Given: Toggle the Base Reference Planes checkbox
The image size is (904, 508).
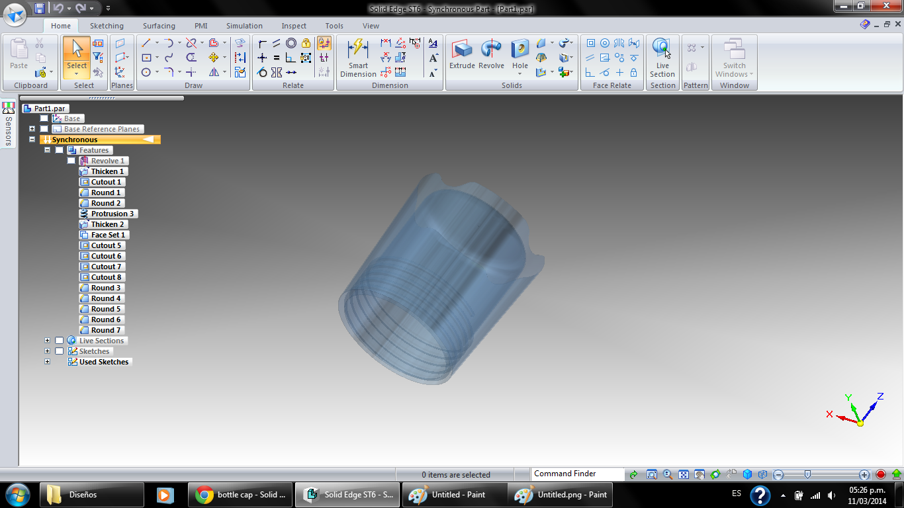Looking at the screenshot, I should click(44, 129).
